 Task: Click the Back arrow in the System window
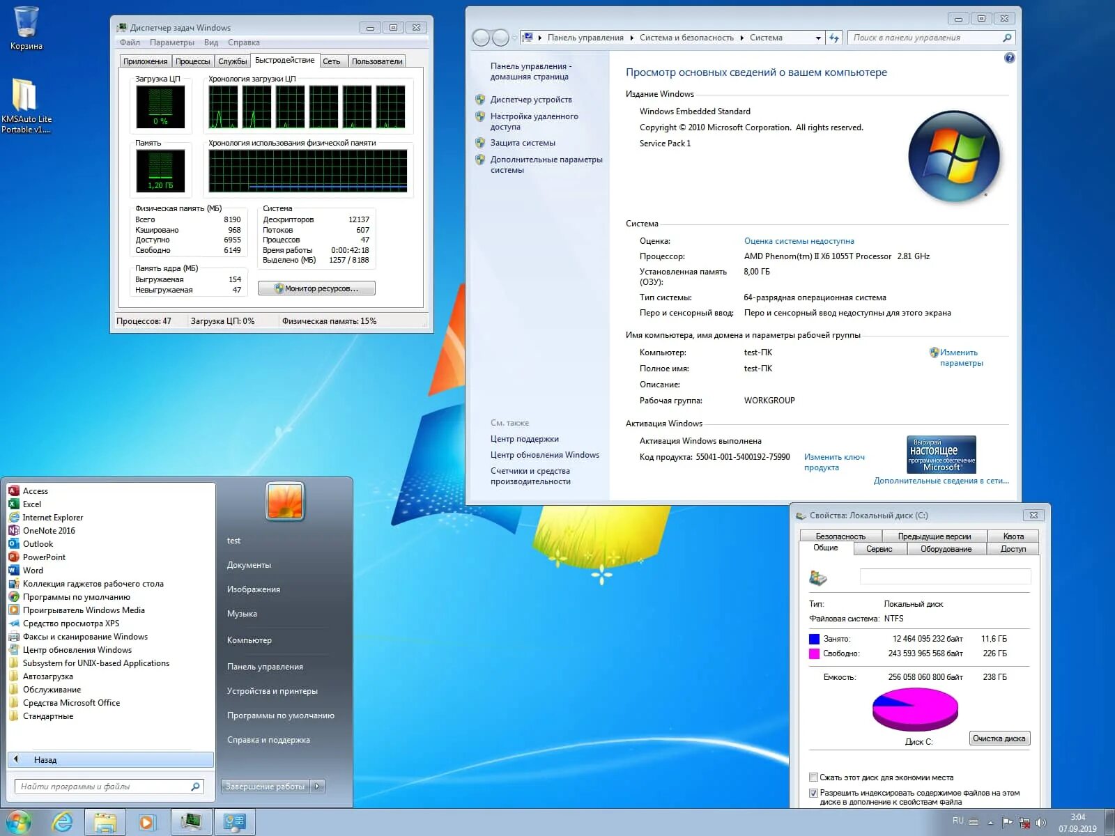click(x=481, y=38)
